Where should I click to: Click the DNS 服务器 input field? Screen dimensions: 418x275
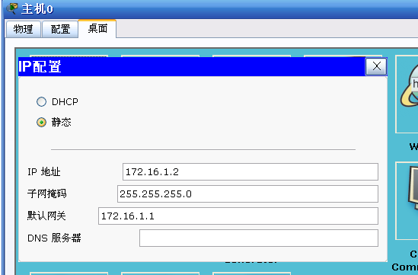tap(259, 238)
